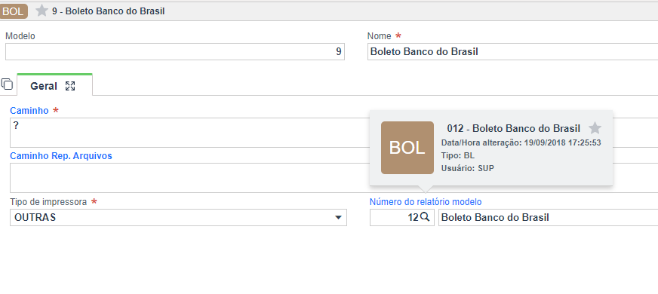Click the copy icon beside the Geral tab

[7, 84]
